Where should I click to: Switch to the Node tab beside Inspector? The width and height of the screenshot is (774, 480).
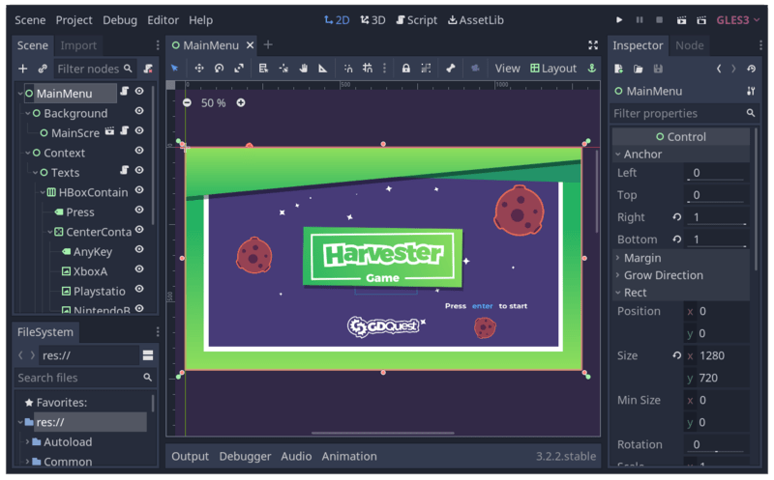(x=689, y=45)
